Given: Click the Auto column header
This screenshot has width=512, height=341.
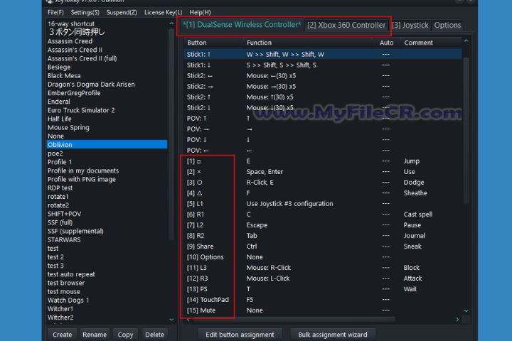Looking at the screenshot, I should tap(387, 43).
